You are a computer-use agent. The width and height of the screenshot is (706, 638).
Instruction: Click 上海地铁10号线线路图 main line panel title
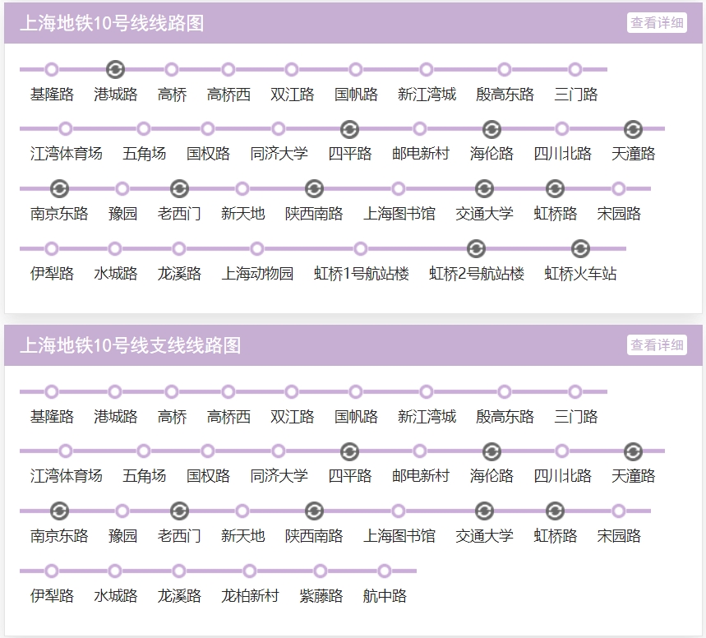111,23
